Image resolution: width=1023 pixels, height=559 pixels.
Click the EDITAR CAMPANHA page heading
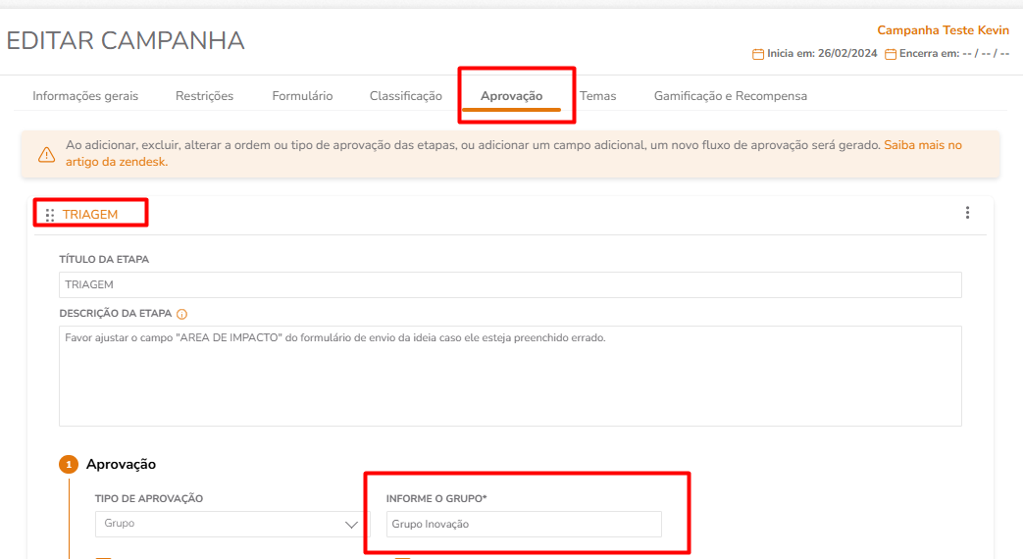point(126,40)
